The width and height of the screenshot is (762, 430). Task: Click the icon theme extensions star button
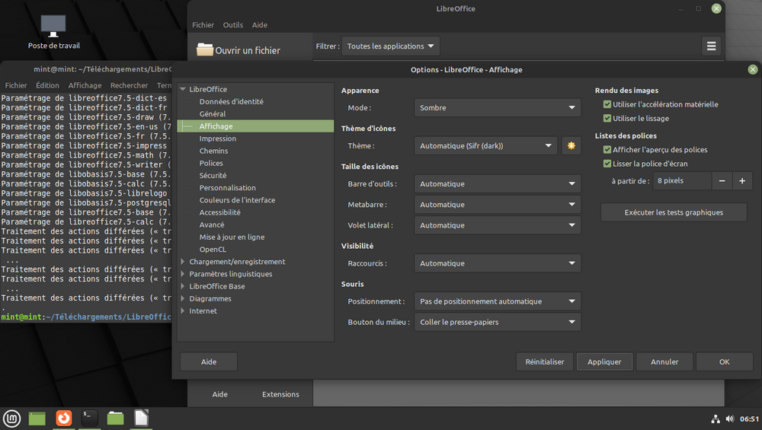(570, 145)
